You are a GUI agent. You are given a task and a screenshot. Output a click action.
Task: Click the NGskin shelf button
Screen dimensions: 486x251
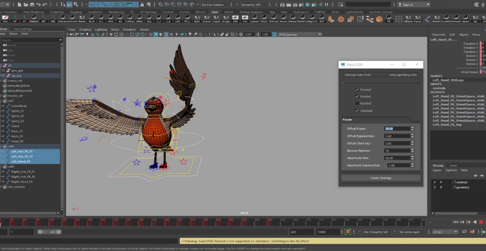pyautogui.click(x=34, y=19)
